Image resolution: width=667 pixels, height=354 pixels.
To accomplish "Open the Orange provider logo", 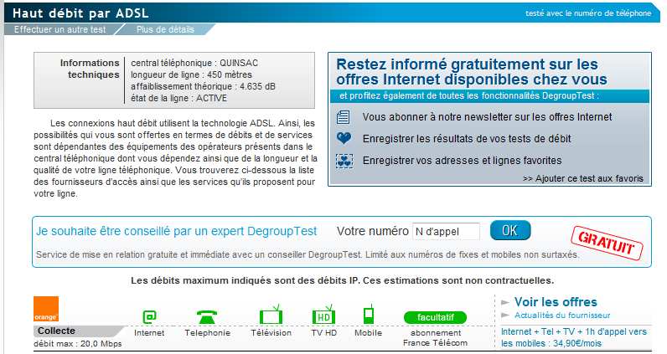I will pyautogui.click(x=46, y=309).
